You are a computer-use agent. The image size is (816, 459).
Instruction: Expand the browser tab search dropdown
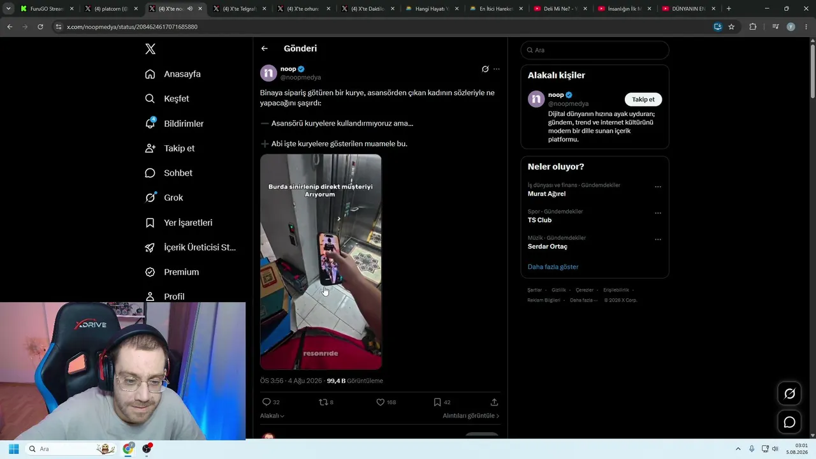[8, 9]
